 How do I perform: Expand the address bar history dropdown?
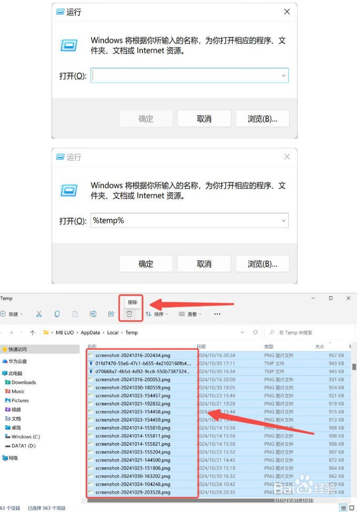(242, 332)
